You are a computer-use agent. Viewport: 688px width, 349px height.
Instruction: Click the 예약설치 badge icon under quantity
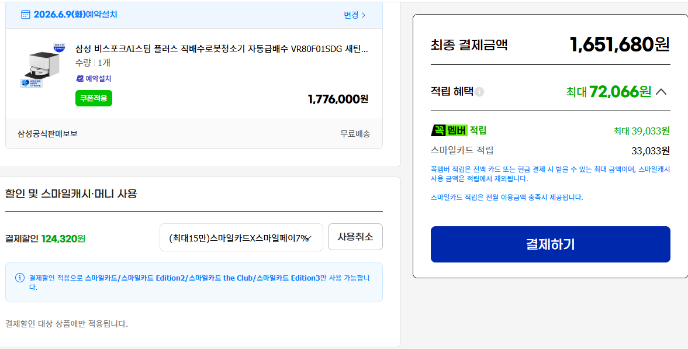tap(80, 78)
